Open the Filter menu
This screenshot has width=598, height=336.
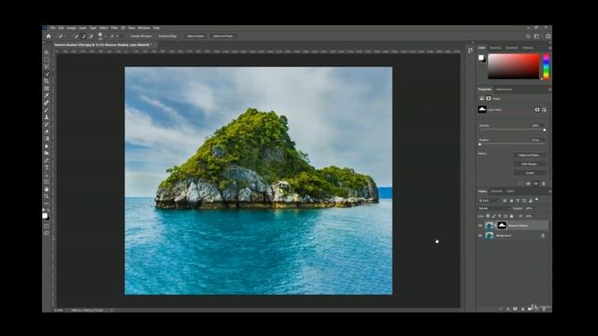tap(114, 28)
